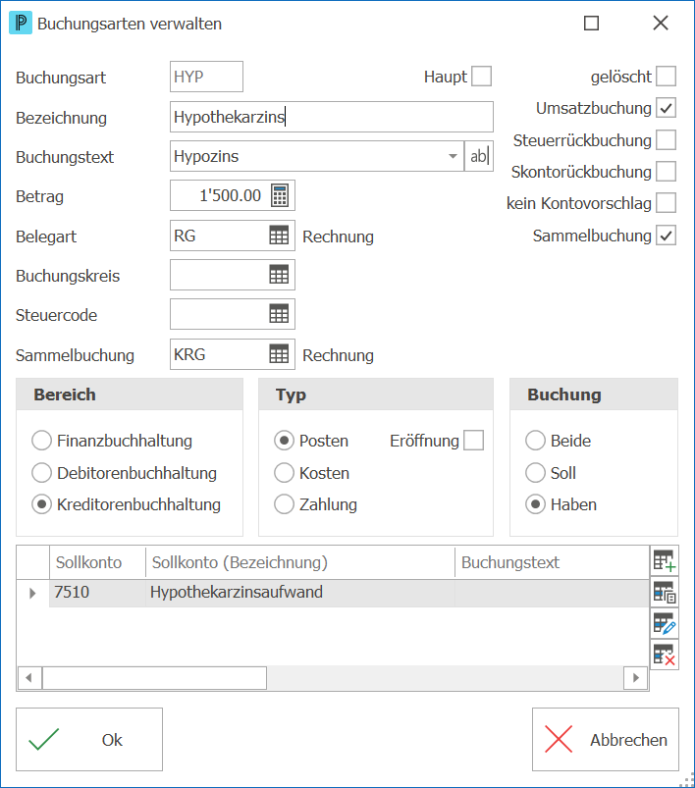Open the Buchungskreis lookup table icon

click(279, 275)
